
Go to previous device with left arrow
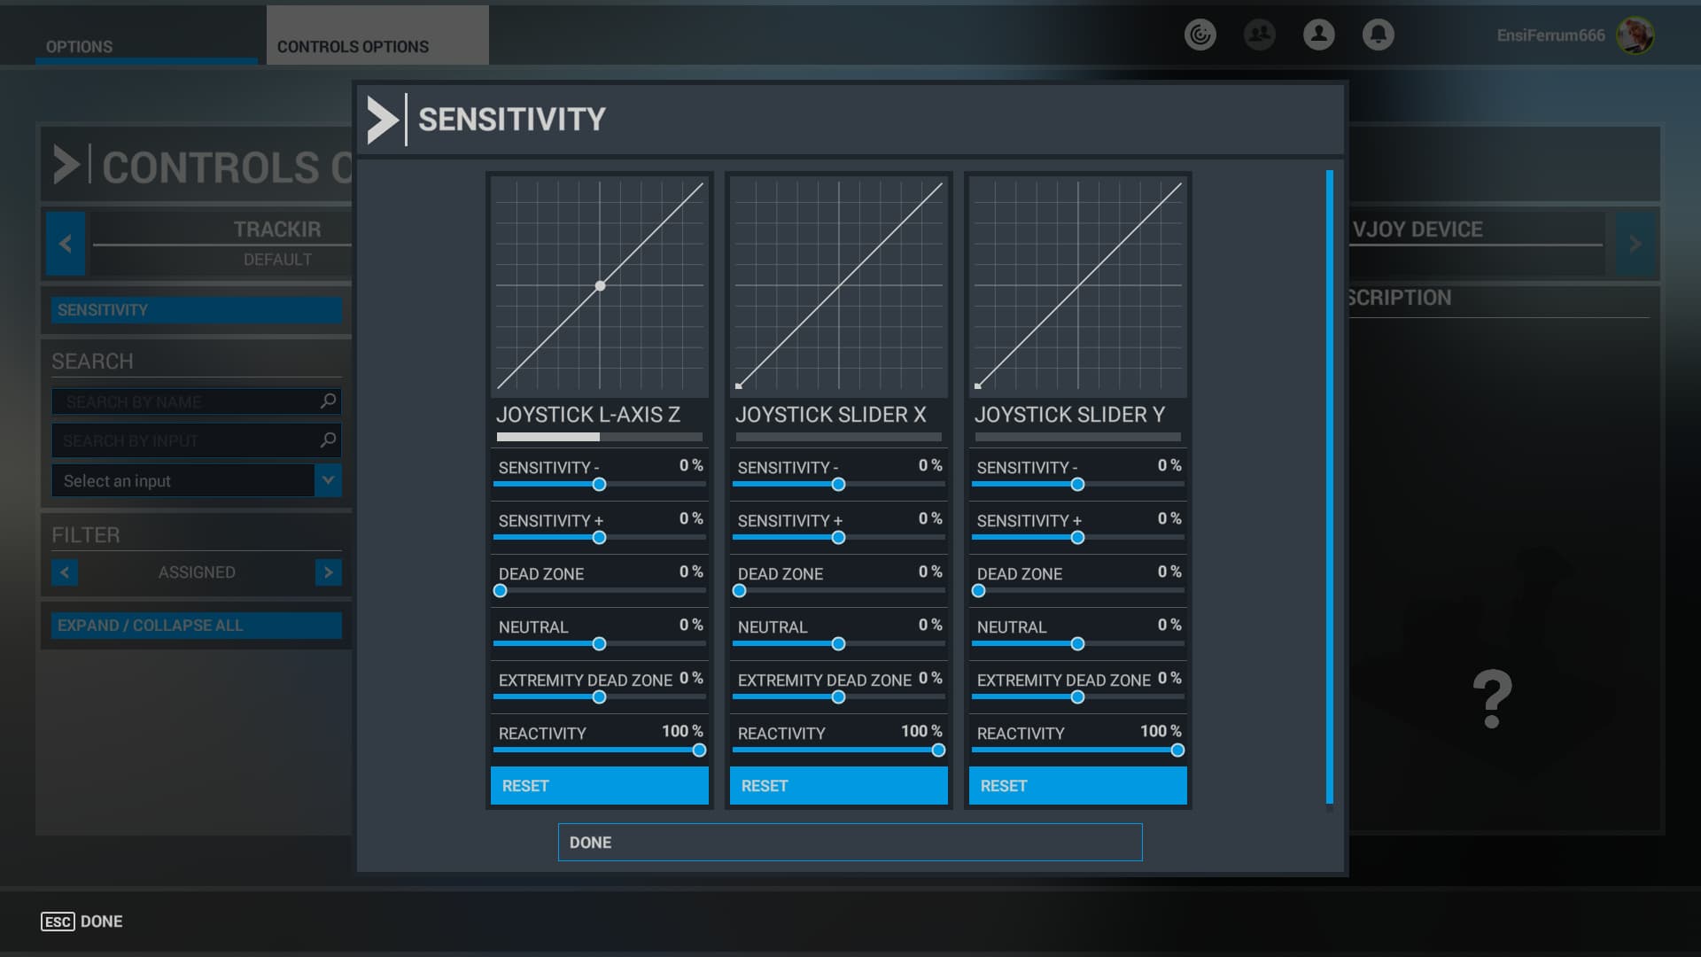66,243
